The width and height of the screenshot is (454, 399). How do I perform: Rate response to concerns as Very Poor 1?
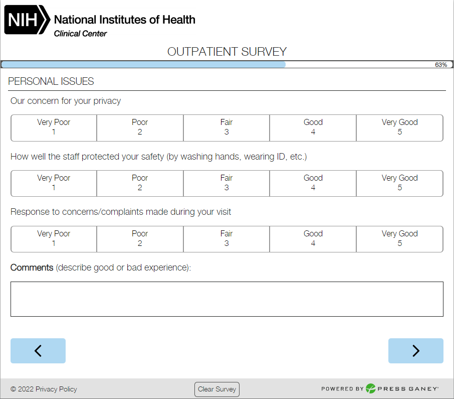(54, 239)
